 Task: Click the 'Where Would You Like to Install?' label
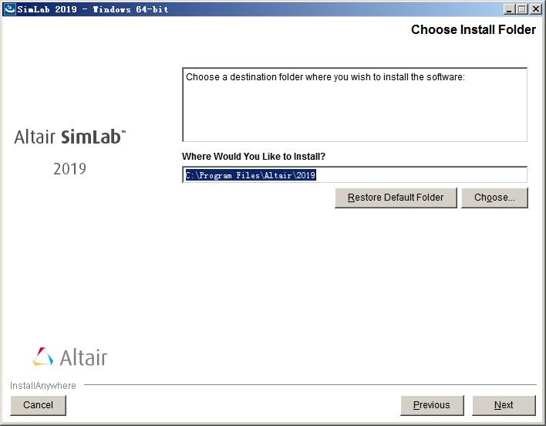pos(254,157)
